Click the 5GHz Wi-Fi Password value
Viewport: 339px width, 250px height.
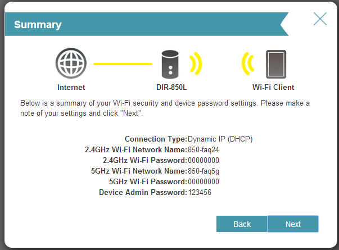coord(204,181)
